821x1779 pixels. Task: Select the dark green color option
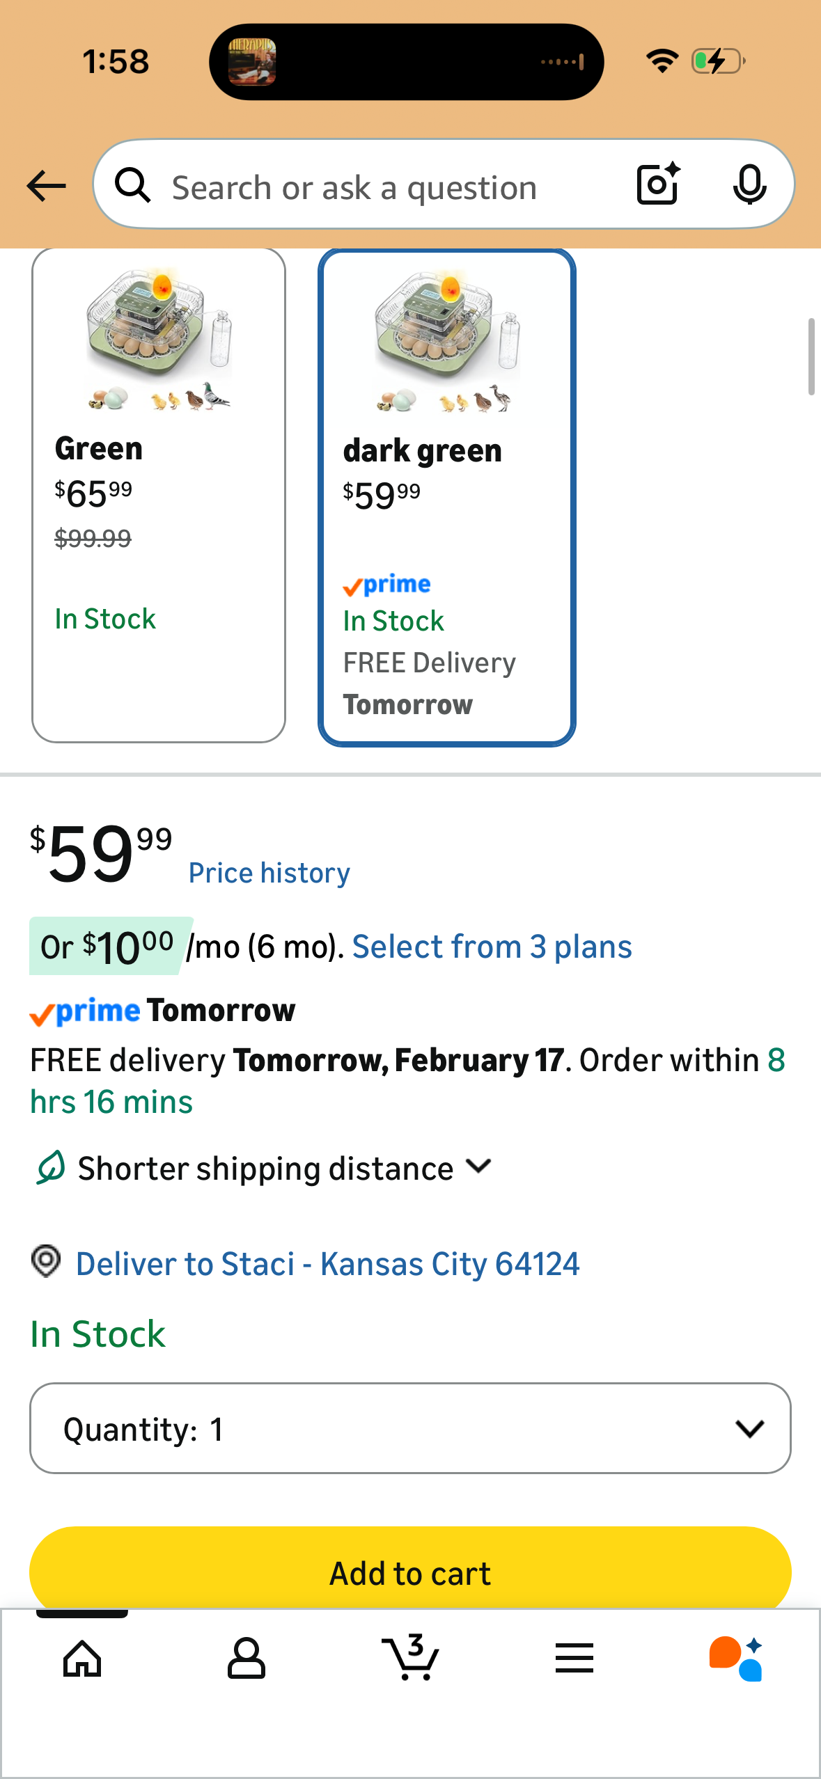(447, 497)
